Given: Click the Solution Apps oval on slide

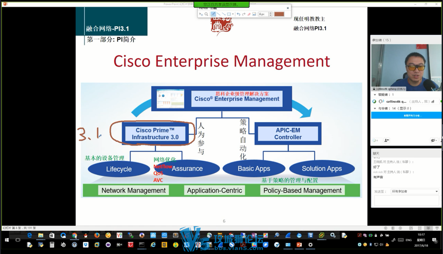Looking at the screenshot, I should tap(322, 168).
